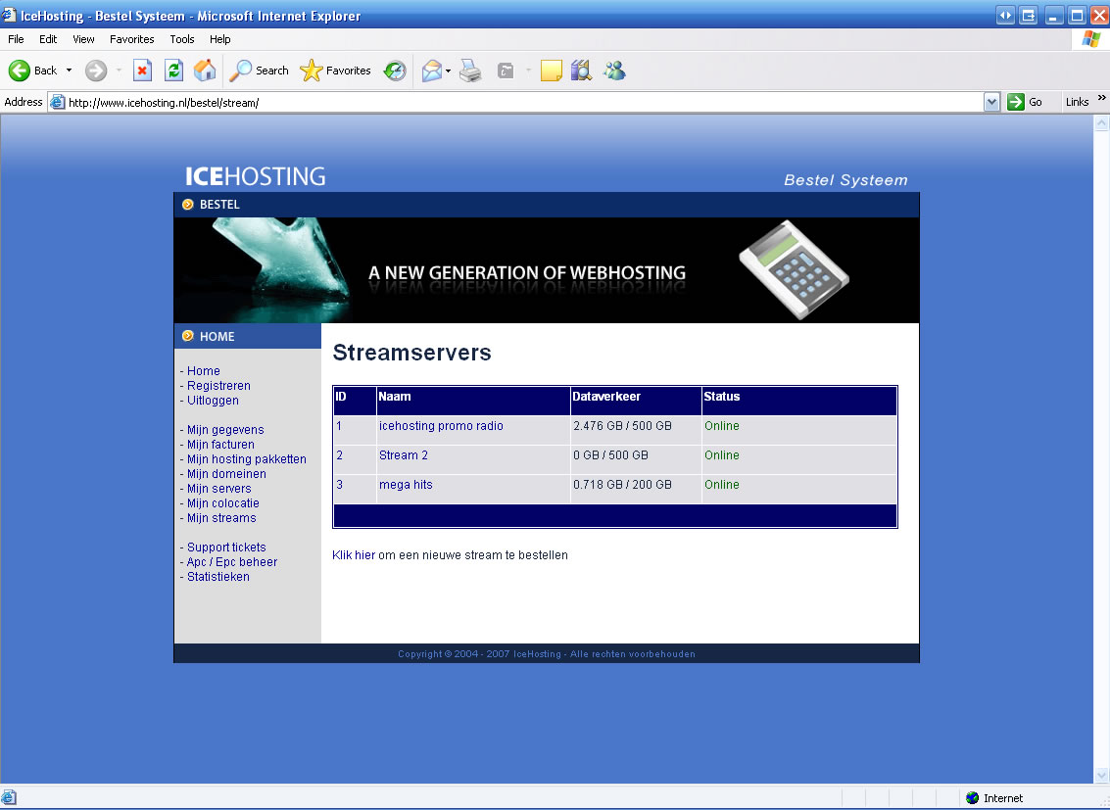Go to 'Mijn facturen' in the sidebar
Image resolution: width=1110 pixels, height=810 pixels.
tap(220, 445)
